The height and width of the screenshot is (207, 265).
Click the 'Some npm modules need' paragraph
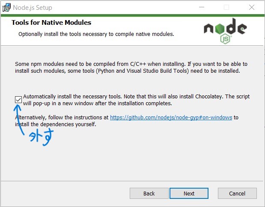131,68
